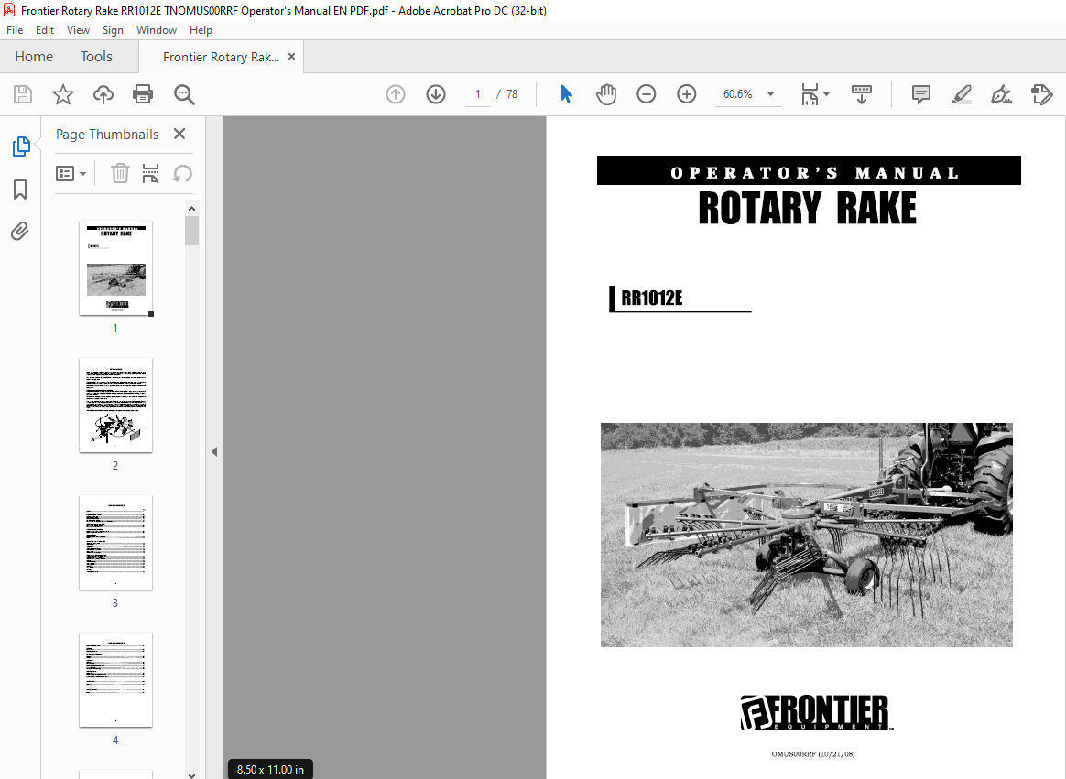Open the Sign menu
1066x779 pixels.
[x=113, y=30]
